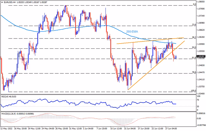
Task: Click the 12 May 2022 date label
Action: coord(5,128)
